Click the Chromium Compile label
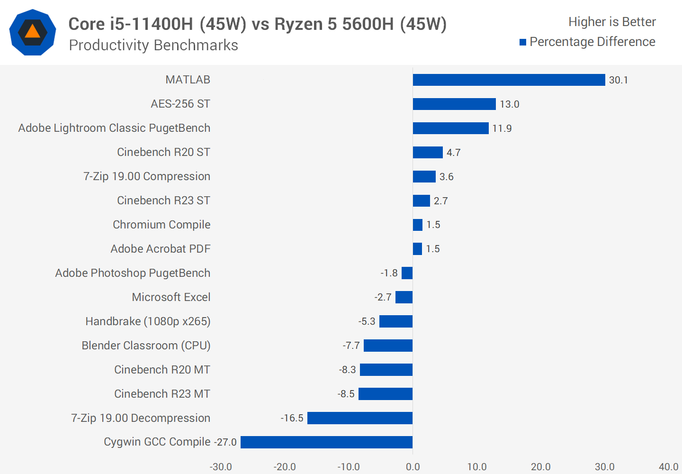Screen dimensions: 682x474 tap(162, 225)
